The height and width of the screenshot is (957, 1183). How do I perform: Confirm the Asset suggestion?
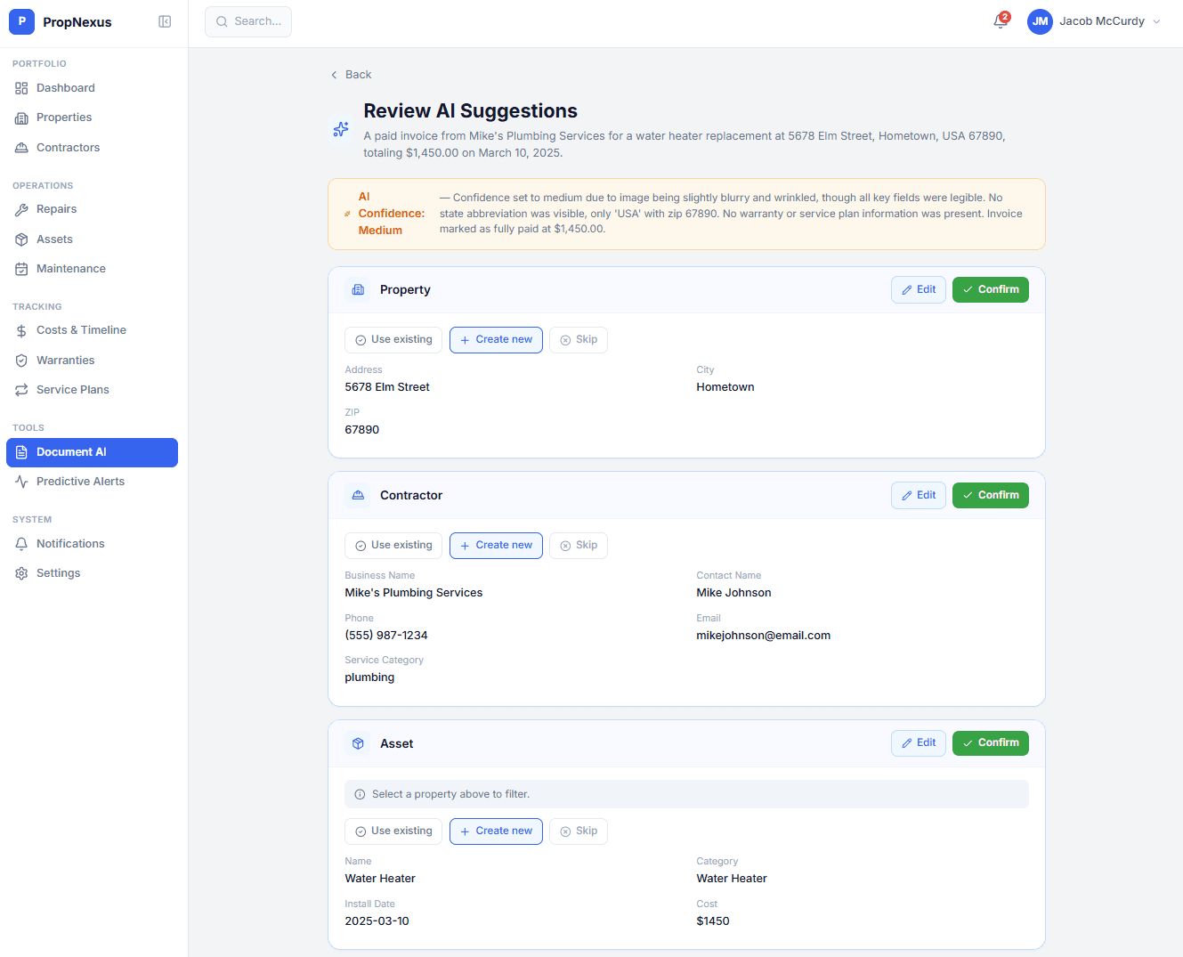(990, 743)
